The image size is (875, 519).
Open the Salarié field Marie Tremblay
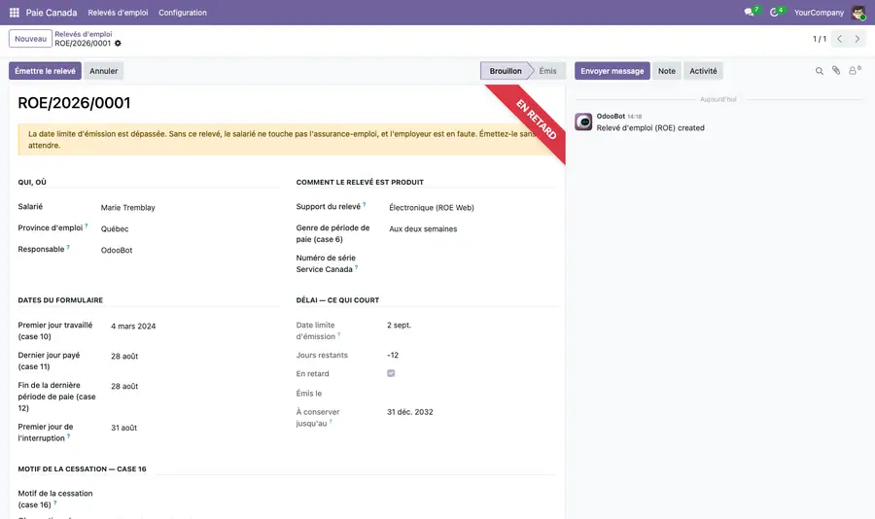[189, 208]
